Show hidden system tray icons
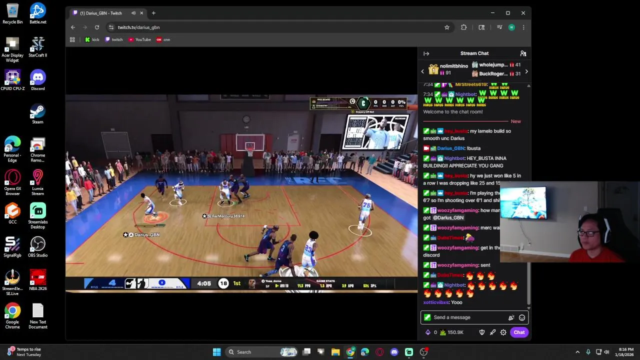640x360 pixels. pos(577,352)
